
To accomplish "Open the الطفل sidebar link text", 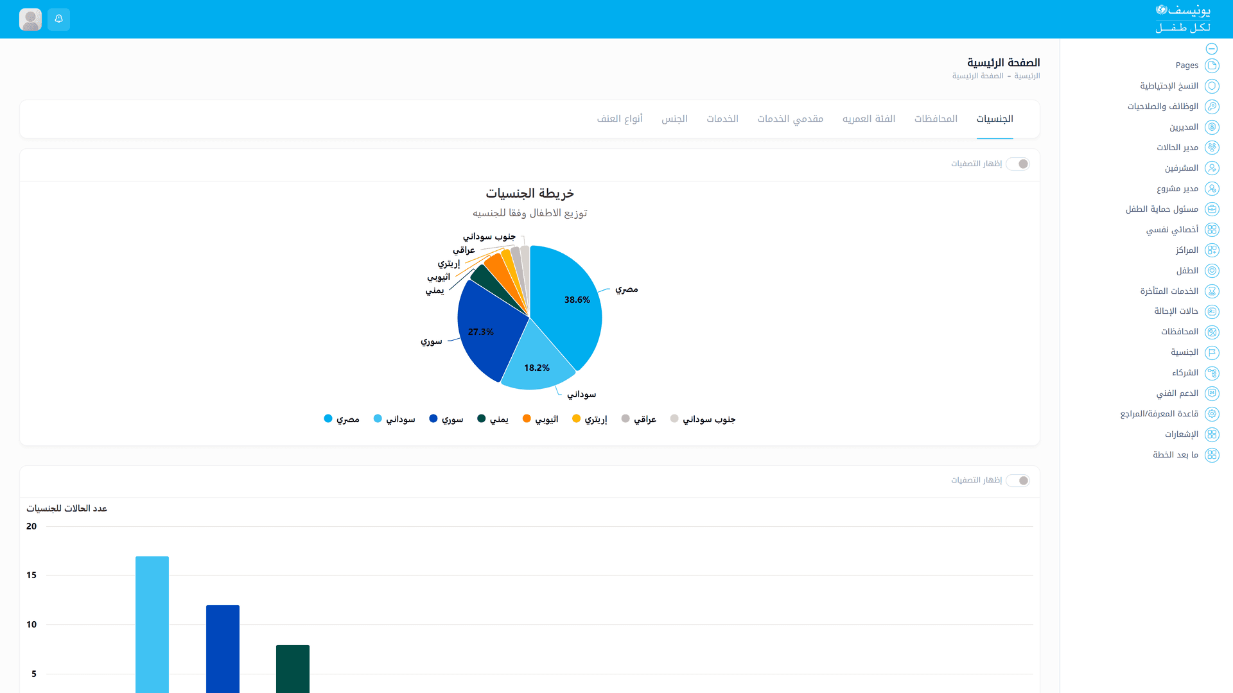I will 1187,271.
